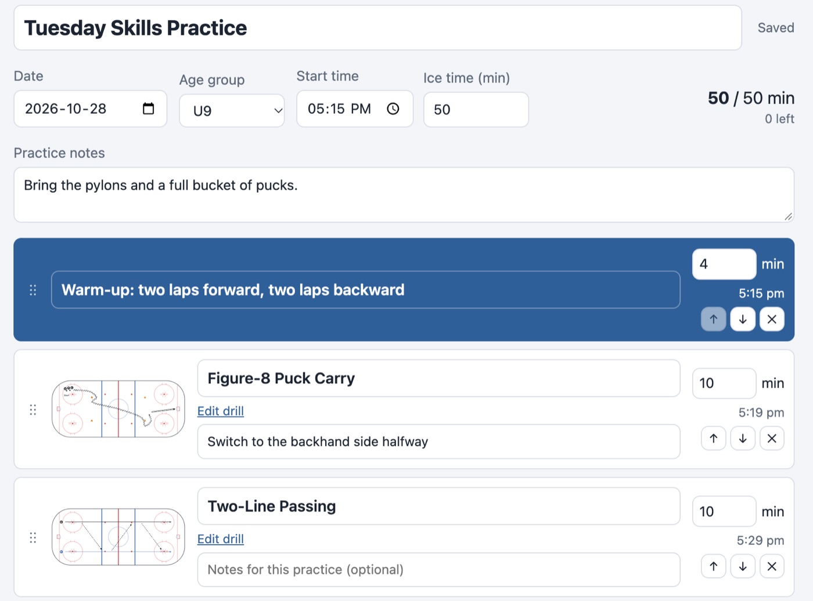The width and height of the screenshot is (813, 601).
Task: Open the Two-Line Passing rink diagram
Action: click(118, 537)
